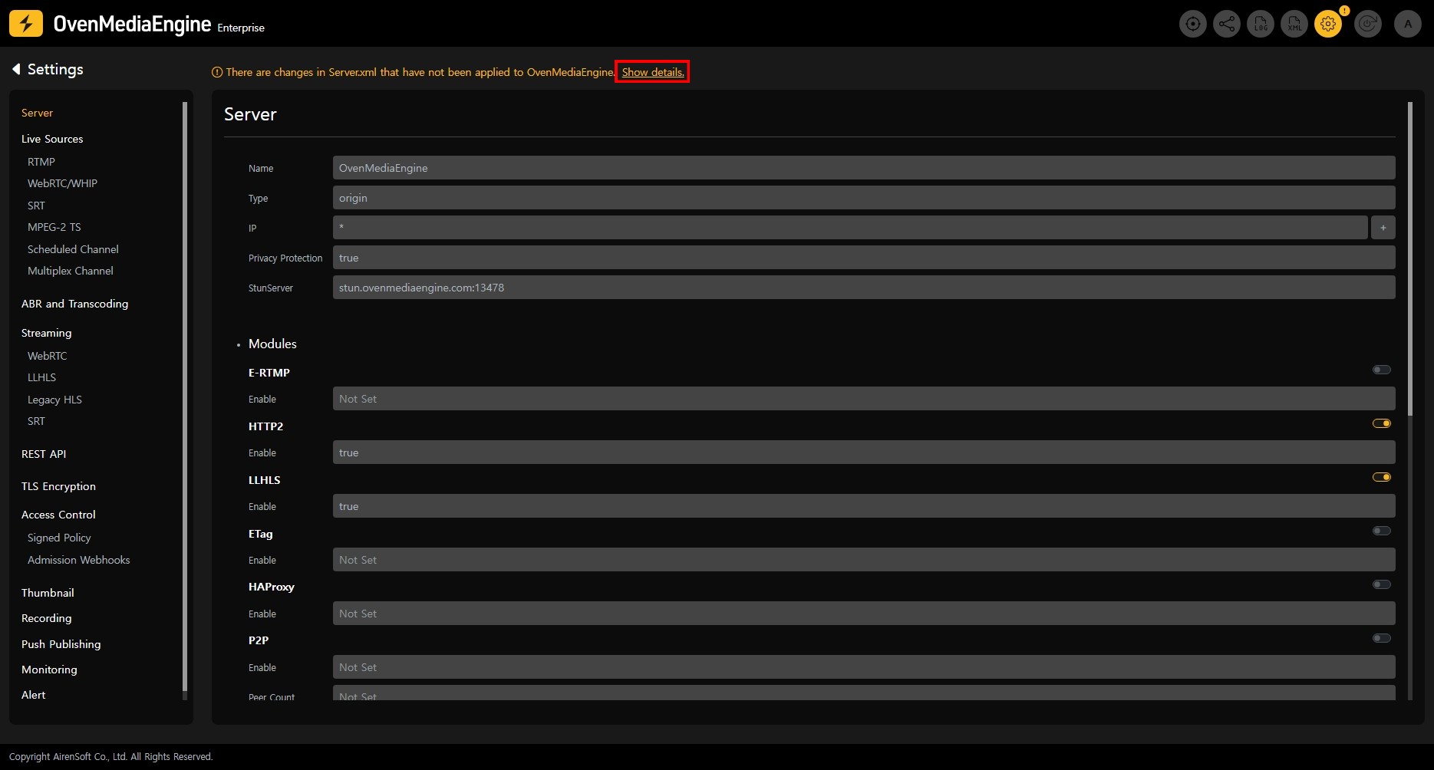Click the ETag Enable field
The width and height of the screenshot is (1434, 770).
click(864, 560)
